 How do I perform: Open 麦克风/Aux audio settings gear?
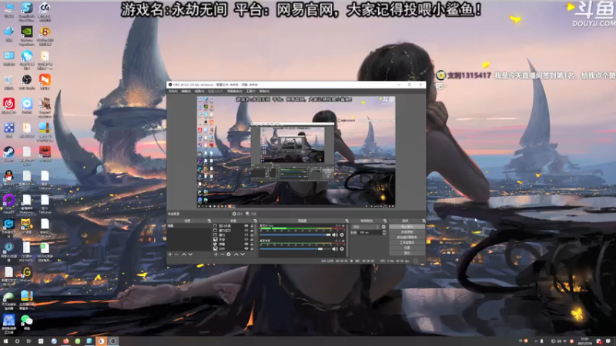(x=342, y=235)
